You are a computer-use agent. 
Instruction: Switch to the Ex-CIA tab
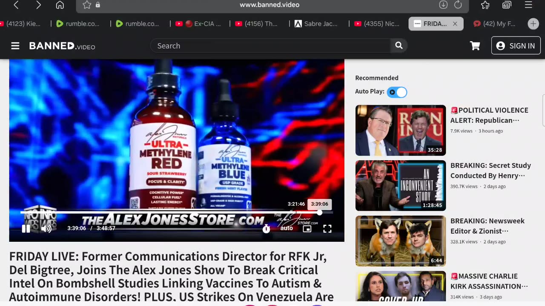click(198, 24)
